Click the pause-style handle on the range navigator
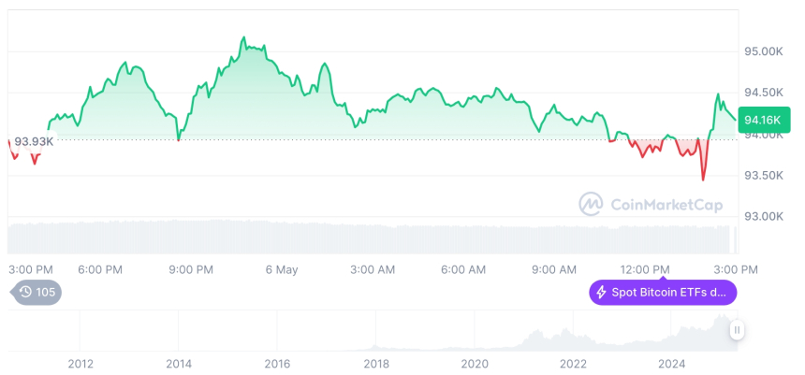The height and width of the screenshot is (375, 805). coord(738,329)
